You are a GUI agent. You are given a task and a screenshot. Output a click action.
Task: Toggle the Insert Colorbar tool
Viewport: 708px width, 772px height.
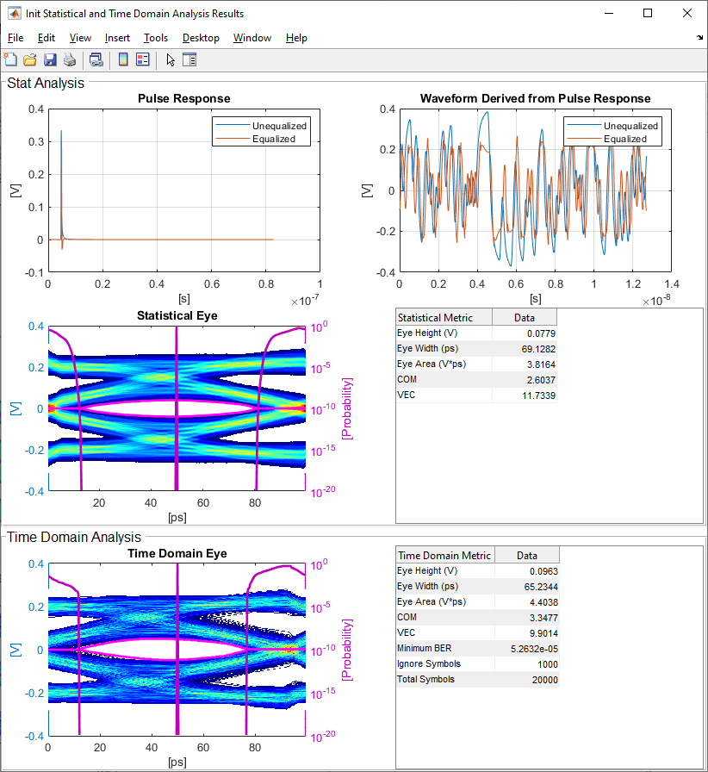123,59
